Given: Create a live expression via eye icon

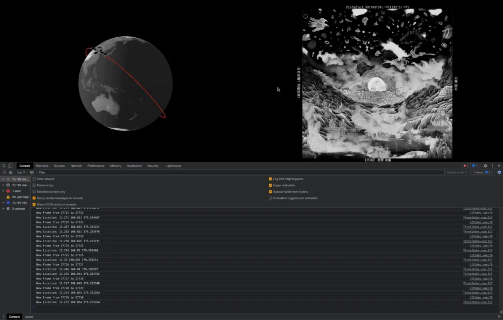Looking at the screenshot, I should (32, 172).
